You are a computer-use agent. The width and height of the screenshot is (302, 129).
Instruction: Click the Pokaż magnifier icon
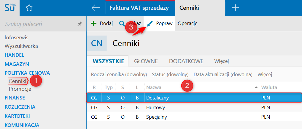[x=122, y=24]
